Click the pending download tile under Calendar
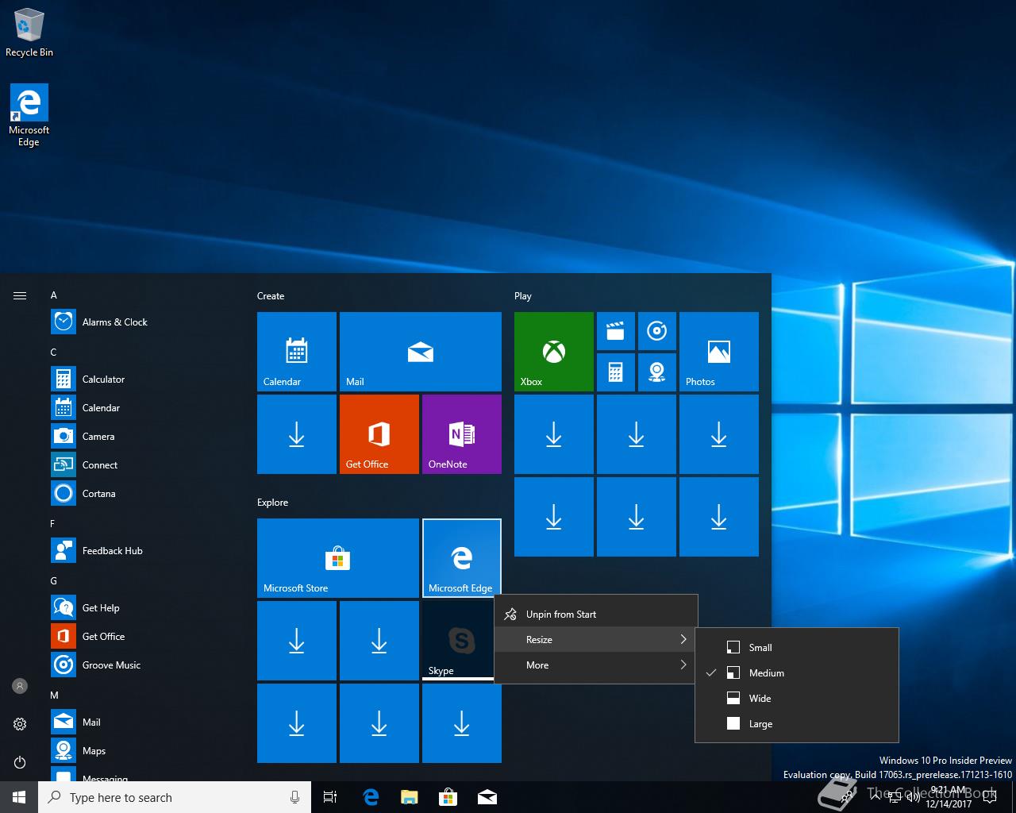1016x813 pixels. (297, 434)
